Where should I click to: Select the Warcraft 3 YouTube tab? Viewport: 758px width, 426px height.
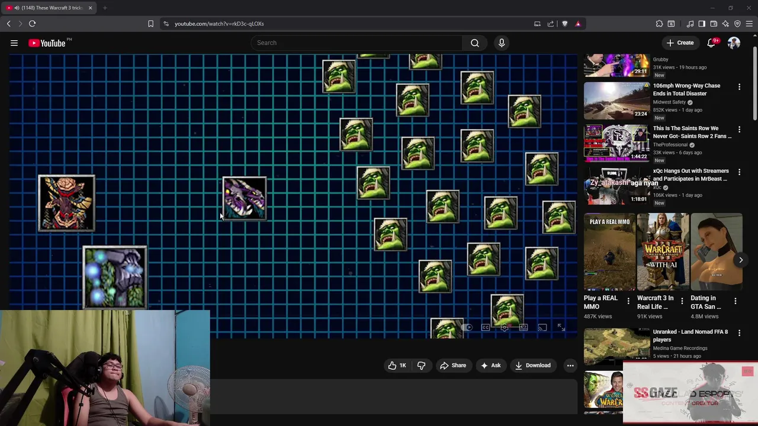click(49, 8)
